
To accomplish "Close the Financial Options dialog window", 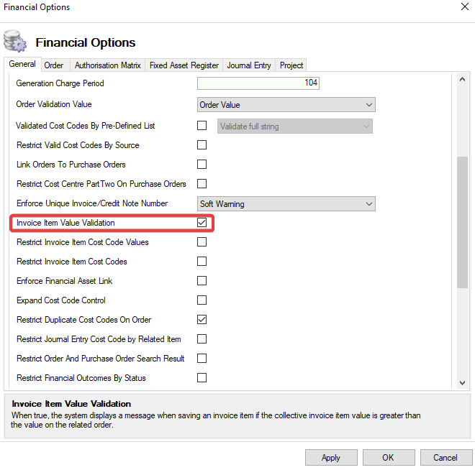I will tap(463, 7).
